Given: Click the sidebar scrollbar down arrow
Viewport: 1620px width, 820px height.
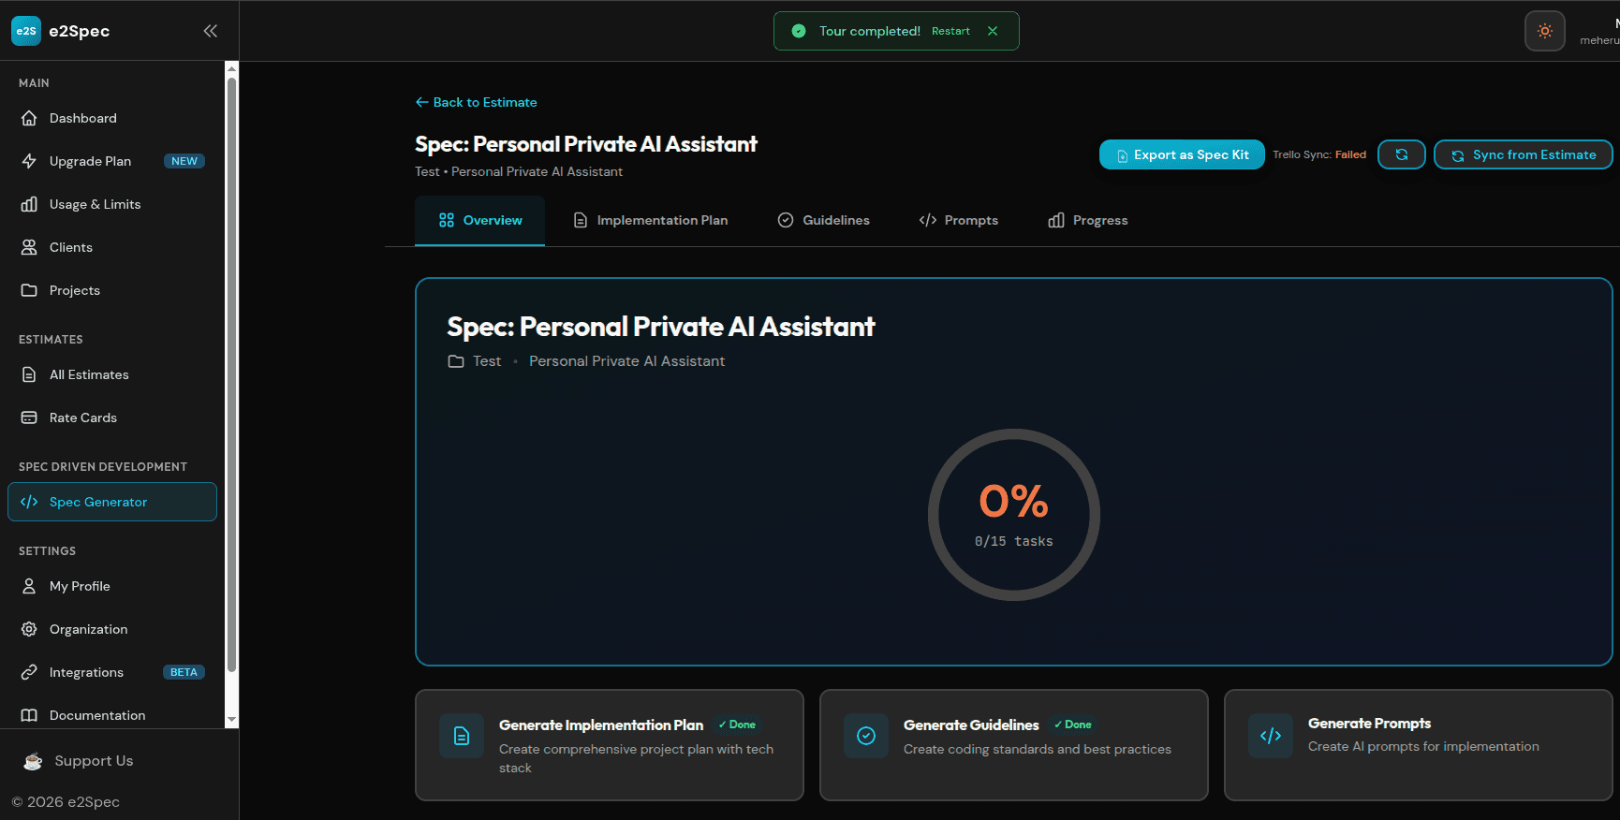Looking at the screenshot, I should (232, 721).
